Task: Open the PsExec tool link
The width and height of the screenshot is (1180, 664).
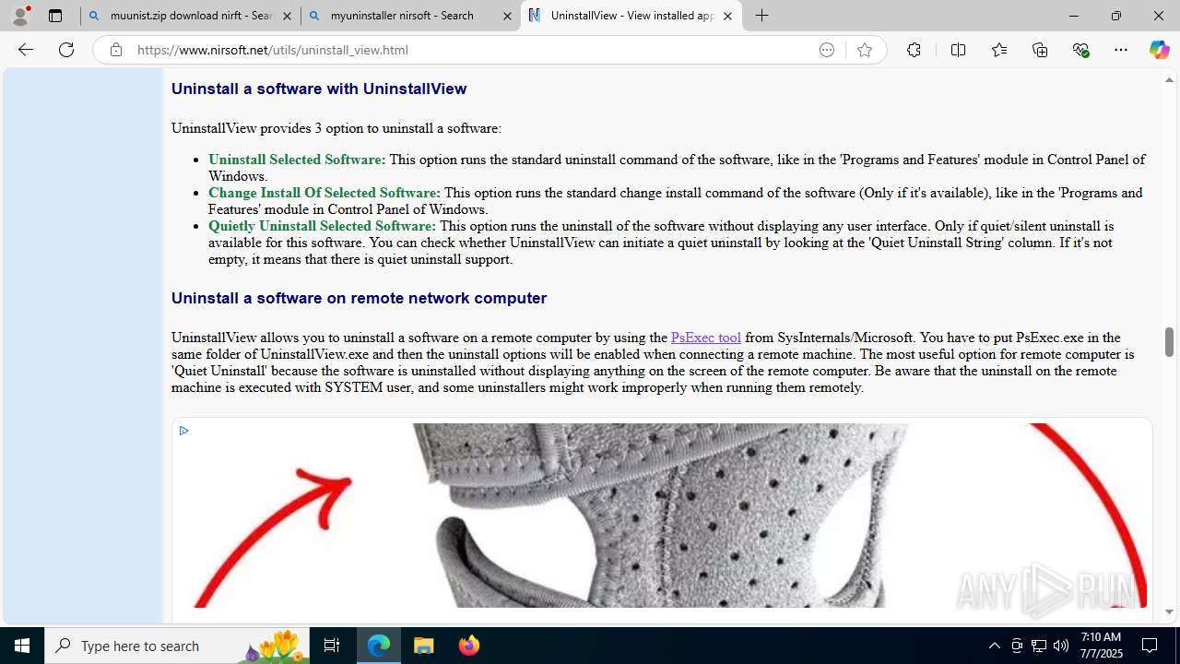Action: [x=705, y=338]
